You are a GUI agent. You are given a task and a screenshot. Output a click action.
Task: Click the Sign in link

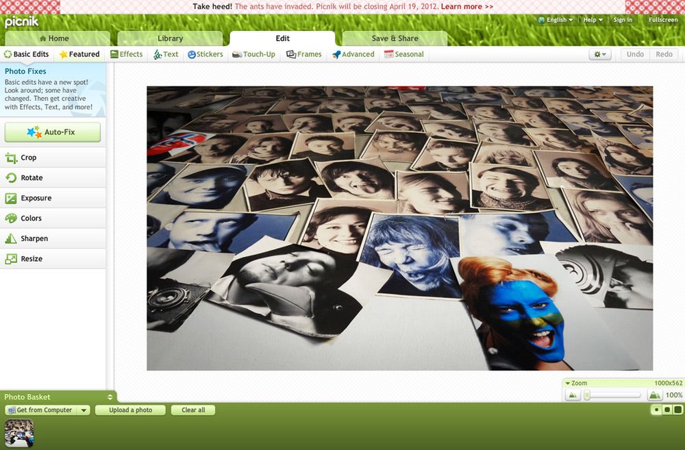tap(623, 20)
